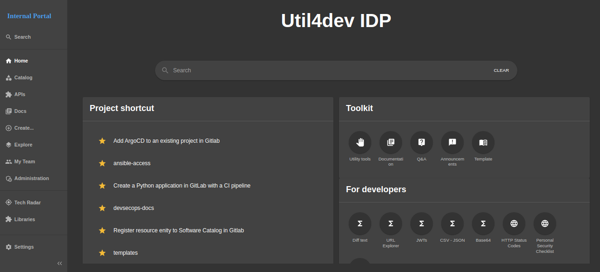
Task: Open the Template toolkit icon
Action: point(483,143)
